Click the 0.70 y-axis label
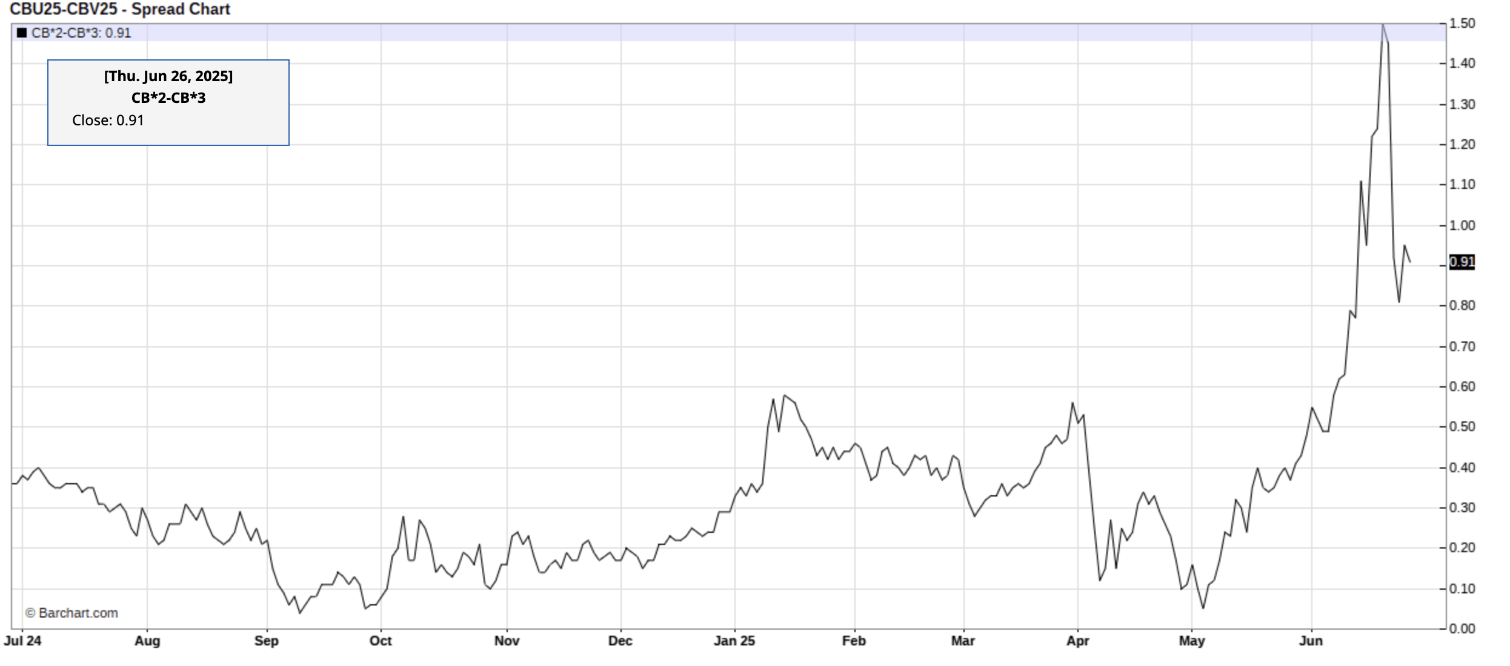The width and height of the screenshot is (1510, 666). [x=1462, y=347]
